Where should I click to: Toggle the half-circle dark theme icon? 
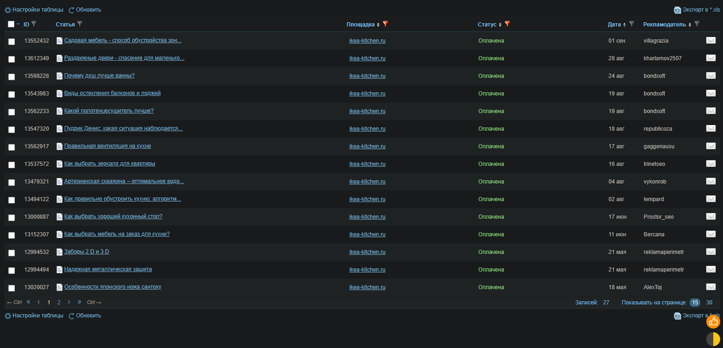pyautogui.click(x=713, y=339)
